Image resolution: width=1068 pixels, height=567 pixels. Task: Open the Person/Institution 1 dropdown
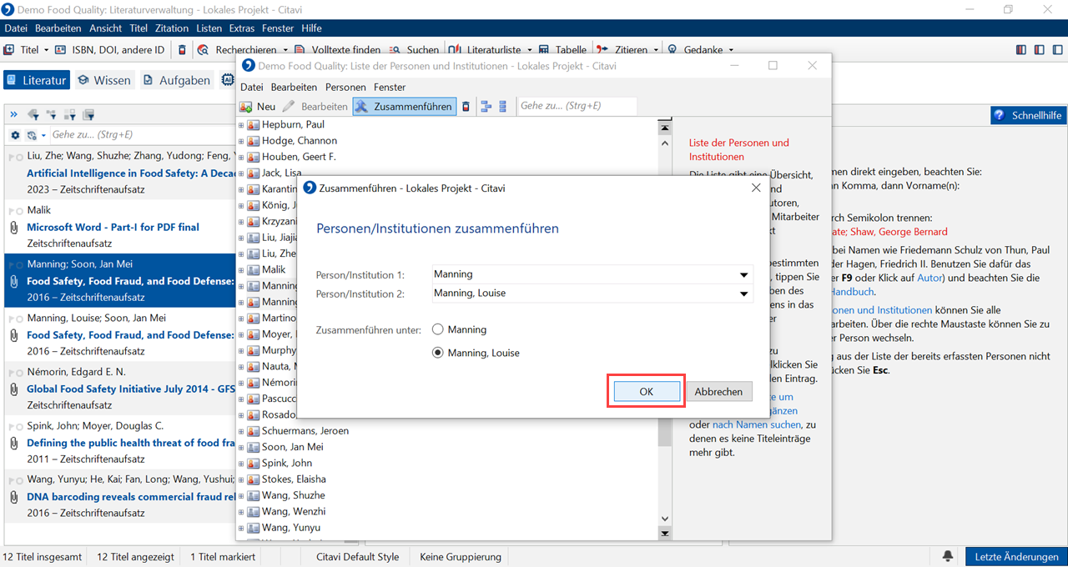pyautogui.click(x=743, y=274)
